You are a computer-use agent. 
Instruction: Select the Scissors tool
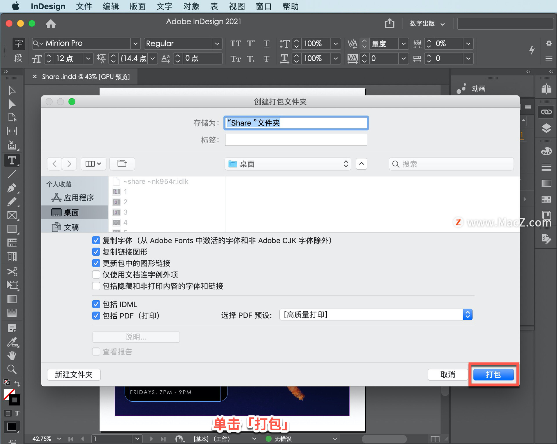coord(12,271)
